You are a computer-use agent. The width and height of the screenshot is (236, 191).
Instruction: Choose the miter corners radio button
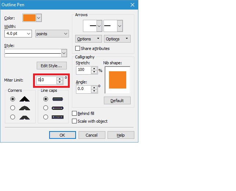12,99
